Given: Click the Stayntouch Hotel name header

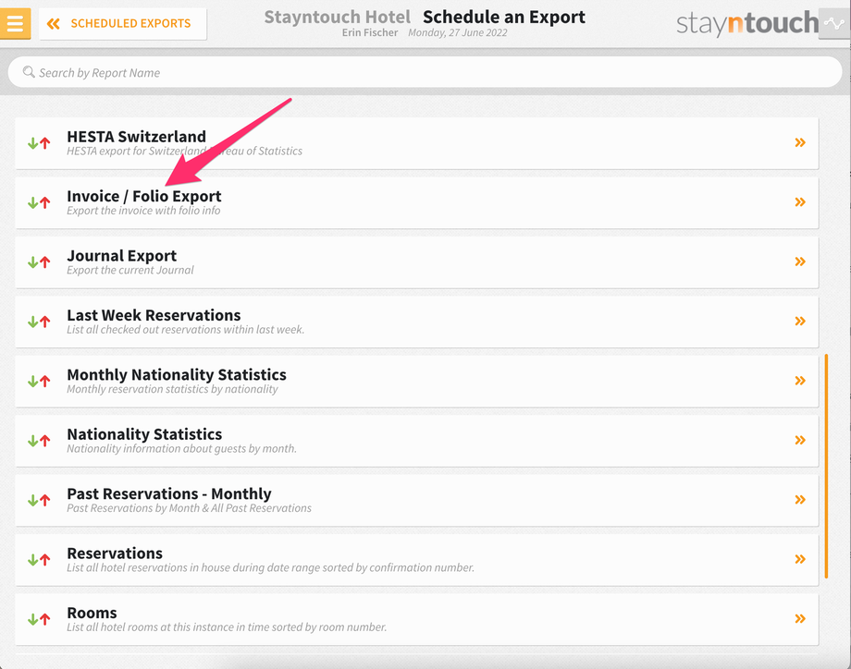Looking at the screenshot, I should coord(337,18).
